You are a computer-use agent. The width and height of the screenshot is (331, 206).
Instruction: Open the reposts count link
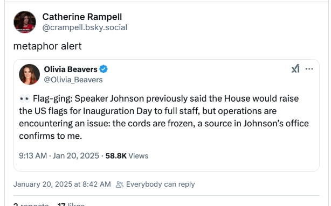(x=31, y=204)
